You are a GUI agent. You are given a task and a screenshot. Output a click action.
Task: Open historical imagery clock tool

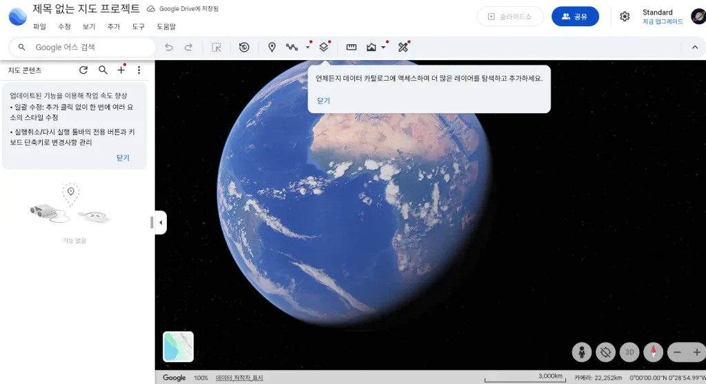click(244, 48)
